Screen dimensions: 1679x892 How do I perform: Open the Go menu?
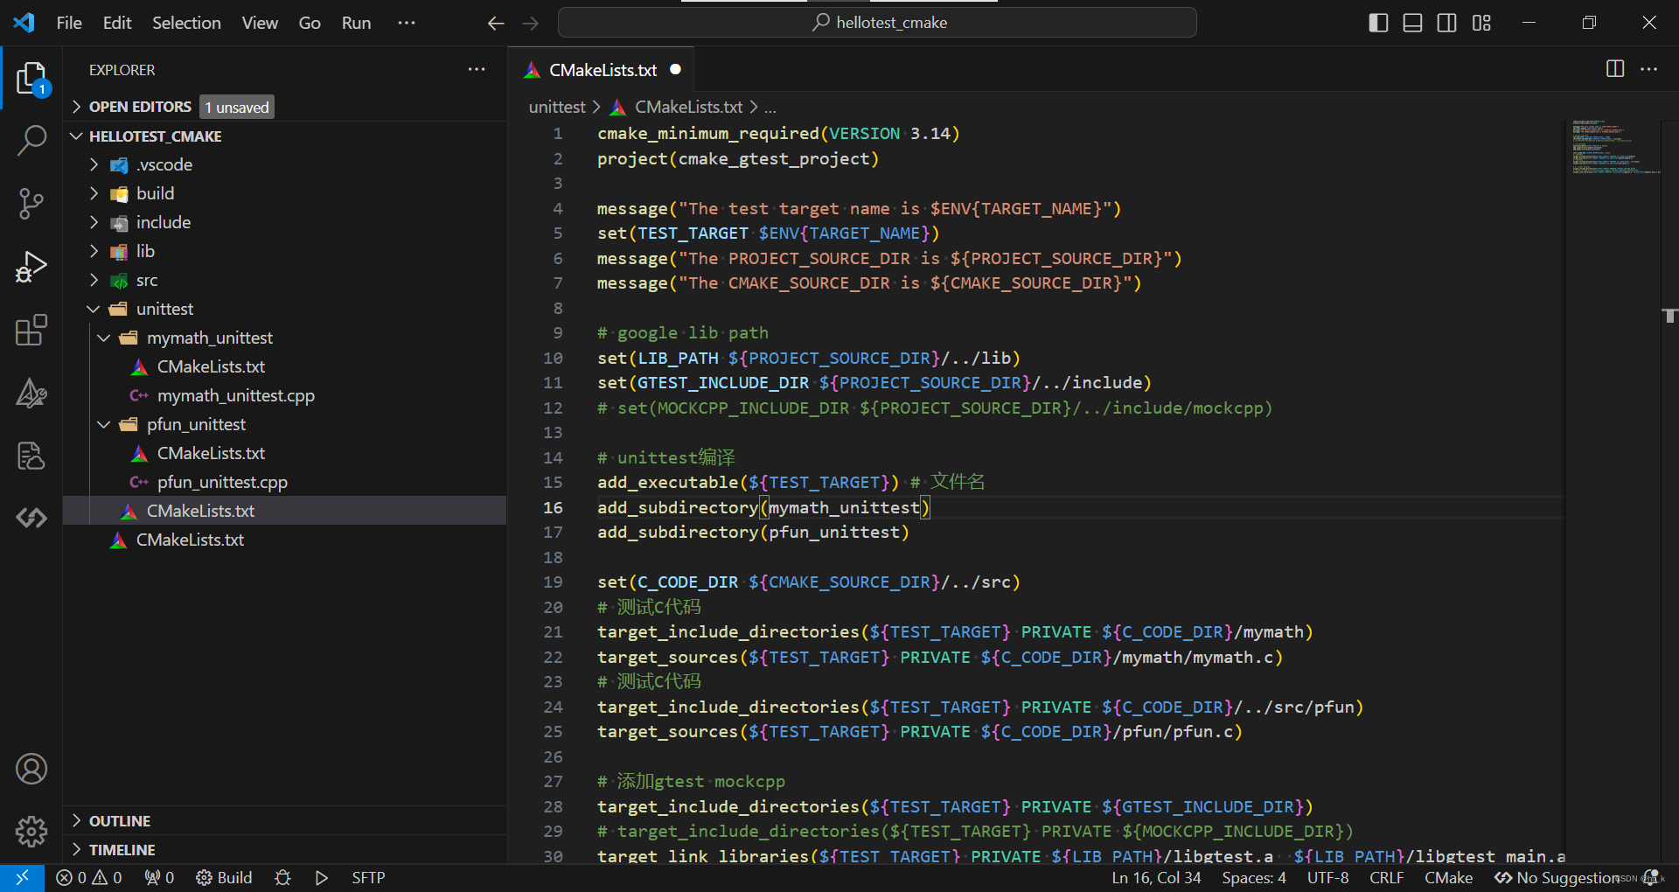(x=310, y=23)
